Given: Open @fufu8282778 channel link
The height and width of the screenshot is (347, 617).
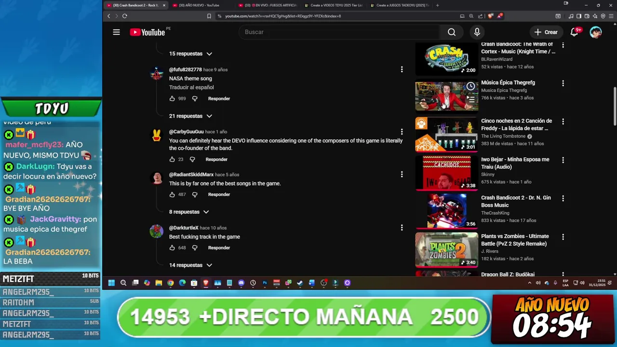Looking at the screenshot, I should (186, 70).
